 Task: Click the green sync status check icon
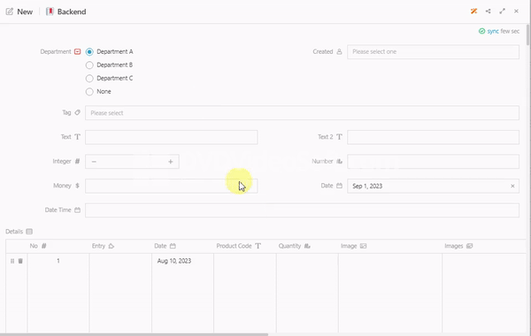tap(481, 31)
